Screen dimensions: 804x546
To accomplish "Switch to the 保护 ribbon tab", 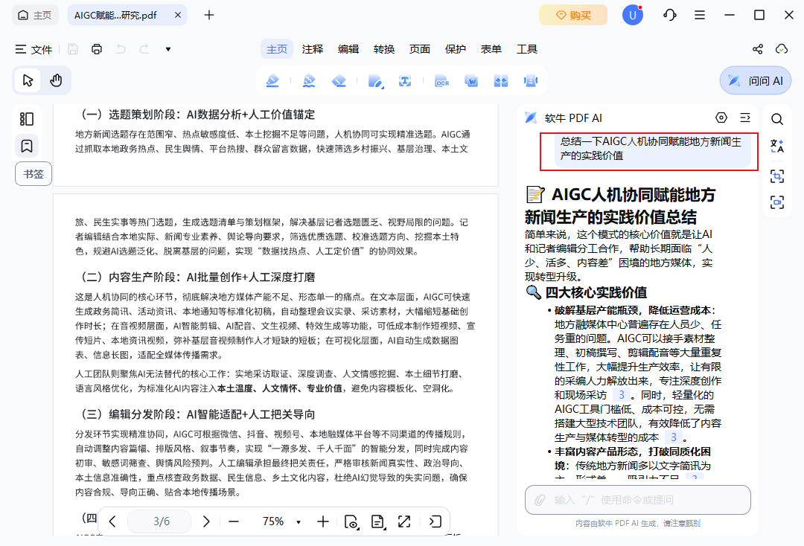I will click(456, 49).
